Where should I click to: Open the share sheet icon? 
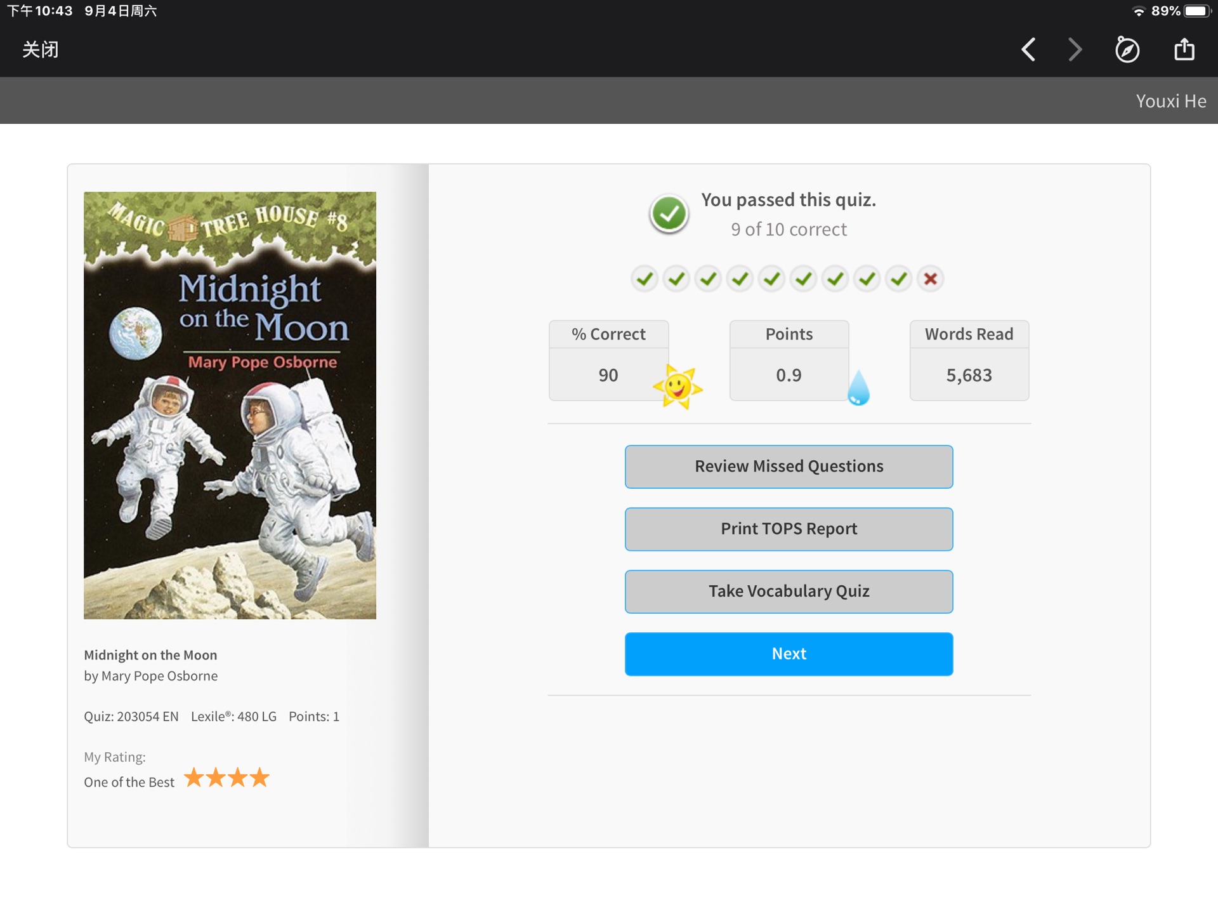point(1184,49)
